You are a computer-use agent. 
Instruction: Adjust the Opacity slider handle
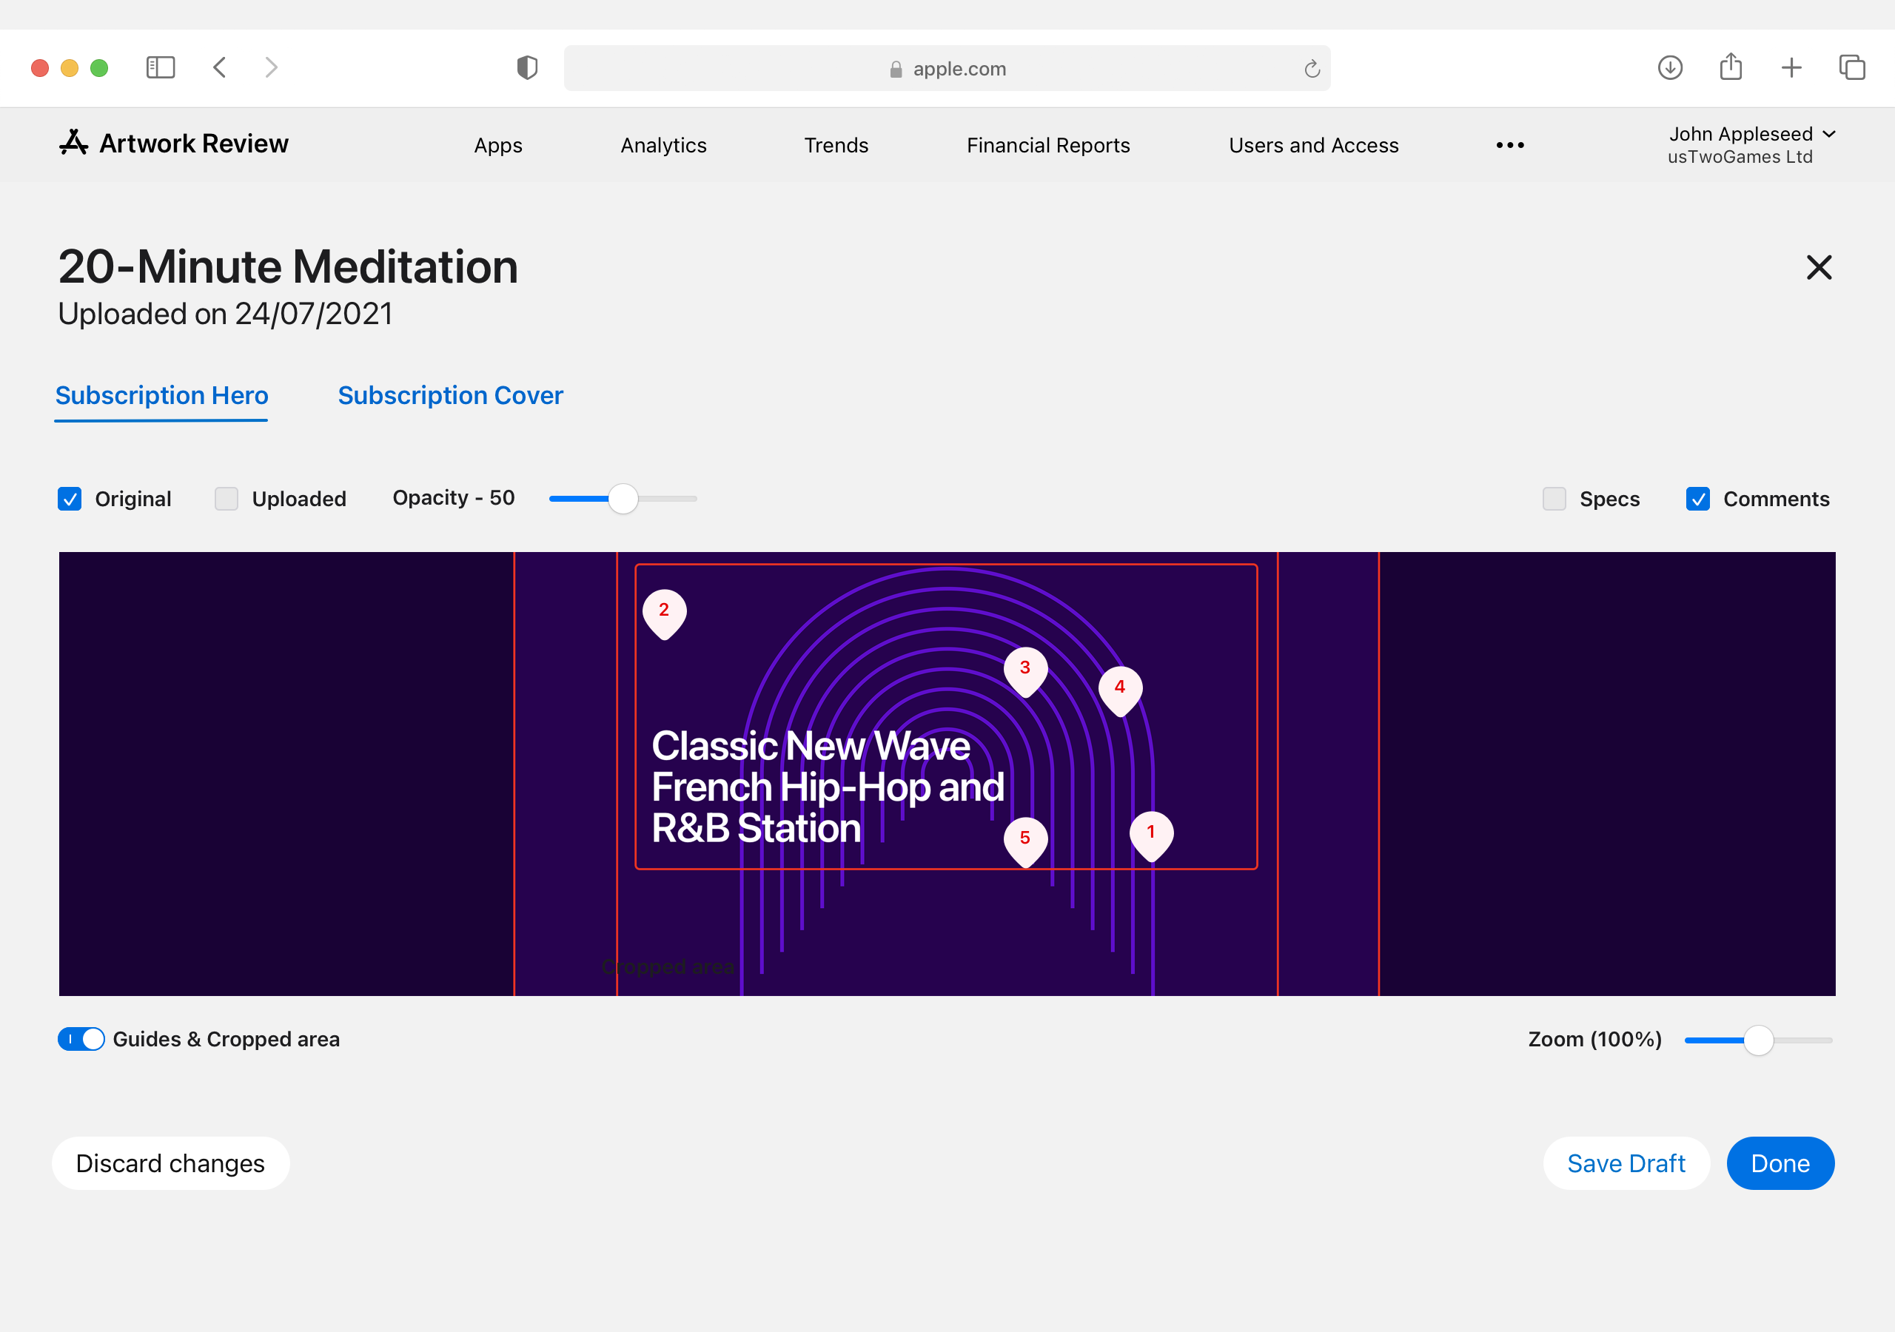click(623, 499)
